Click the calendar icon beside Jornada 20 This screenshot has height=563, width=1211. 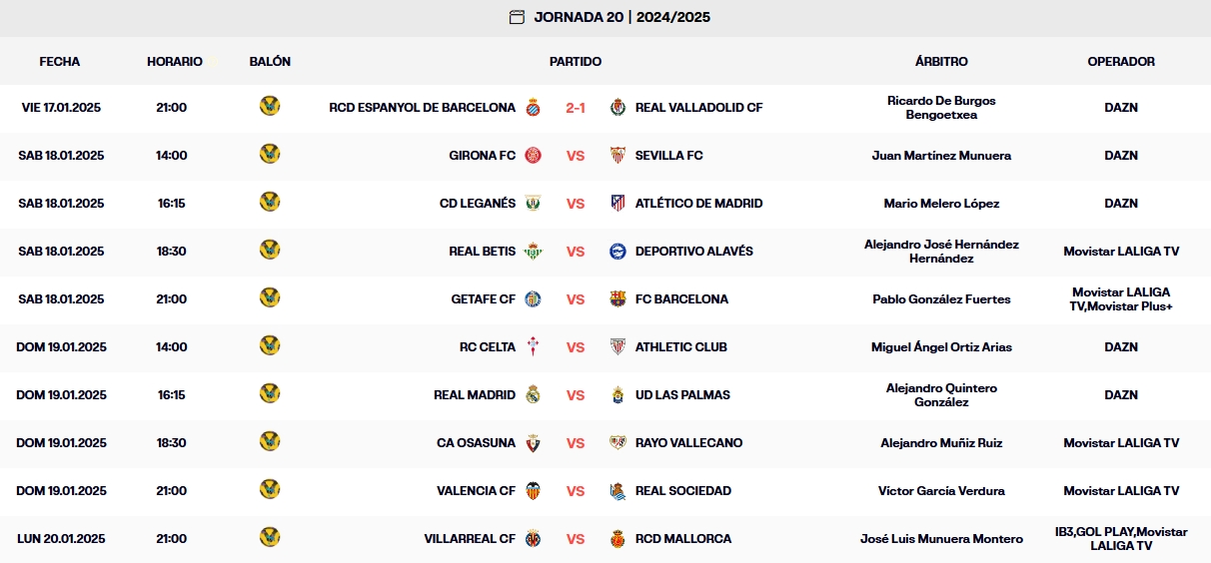coord(517,17)
